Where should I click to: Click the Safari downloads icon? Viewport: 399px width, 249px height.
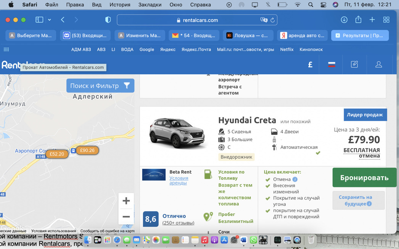(x=344, y=20)
